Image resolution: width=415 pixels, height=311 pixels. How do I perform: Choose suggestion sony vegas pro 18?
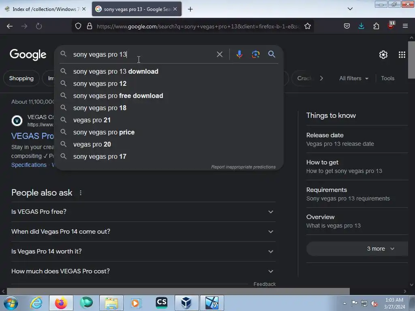coord(169,108)
